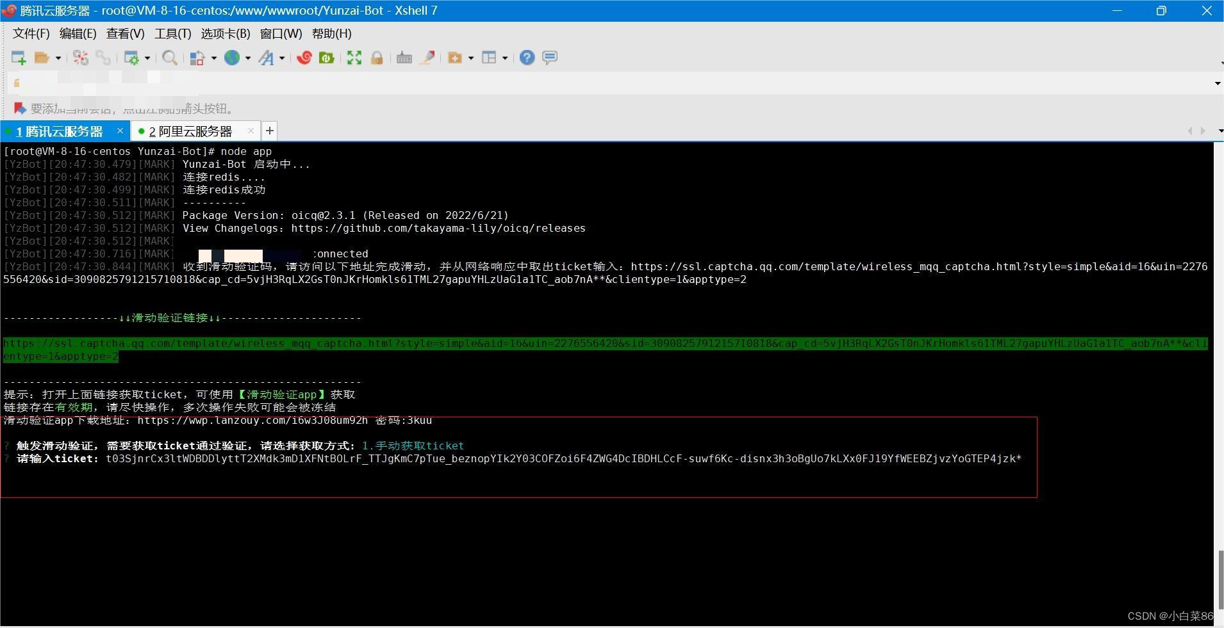The image size is (1224, 628).
Task: Click the '连接redis成功' log line
Action: click(x=224, y=190)
